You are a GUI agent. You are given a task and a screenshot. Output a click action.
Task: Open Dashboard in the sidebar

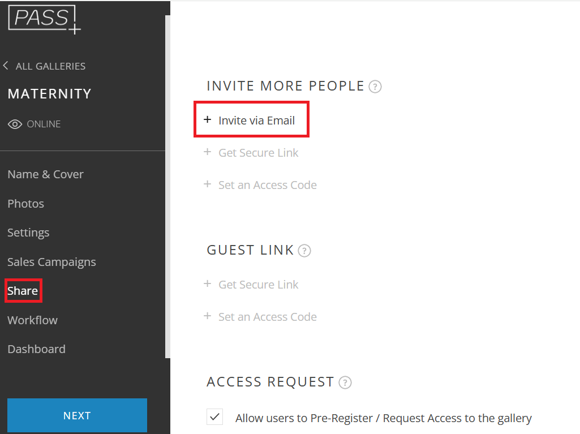click(x=37, y=349)
